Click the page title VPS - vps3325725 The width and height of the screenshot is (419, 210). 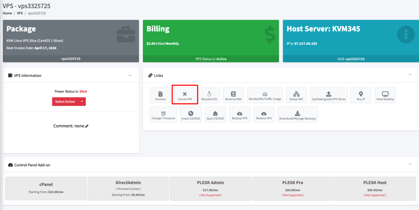(x=27, y=6)
